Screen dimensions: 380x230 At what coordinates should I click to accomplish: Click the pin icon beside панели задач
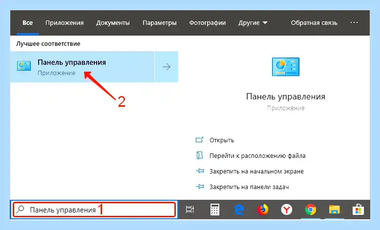click(200, 187)
